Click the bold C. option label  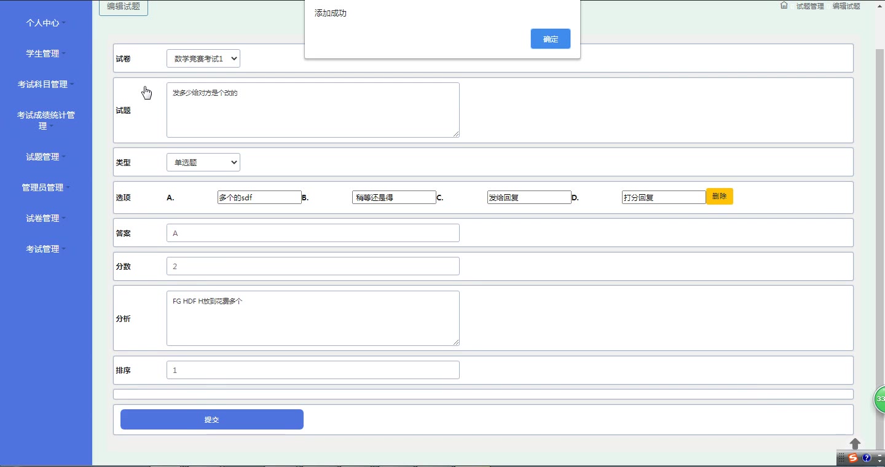point(440,198)
